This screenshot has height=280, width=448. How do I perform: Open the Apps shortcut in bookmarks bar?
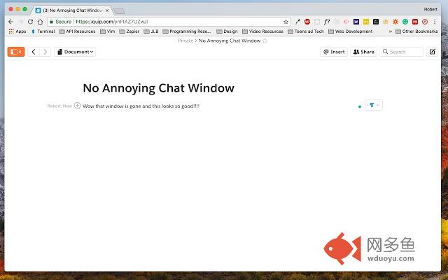[17, 31]
